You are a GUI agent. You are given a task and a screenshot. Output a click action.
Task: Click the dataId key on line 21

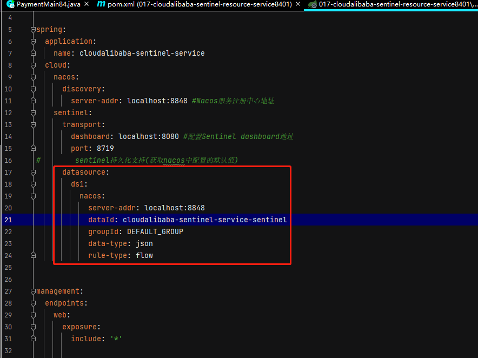pyautogui.click(x=101, y=220)
